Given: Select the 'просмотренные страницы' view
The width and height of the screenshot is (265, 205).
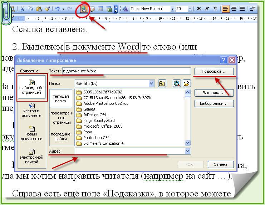Looking at the screenshot, I should pos(62,118).
